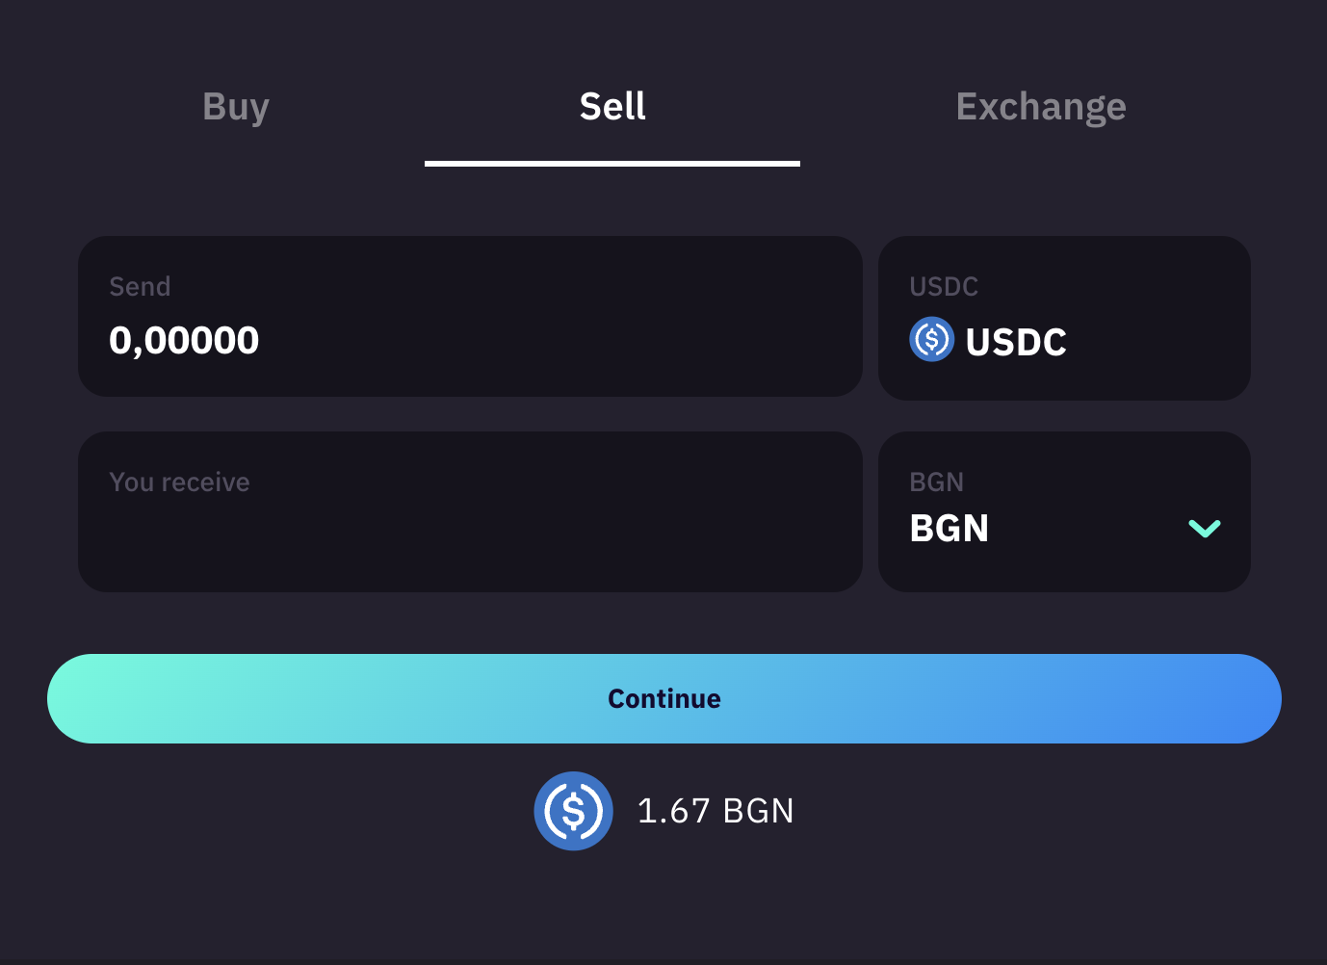The width and height of the screenshot is (1327, 965).
Task: Click the large USDC rate icon
Action: click(x=574, y=811)
